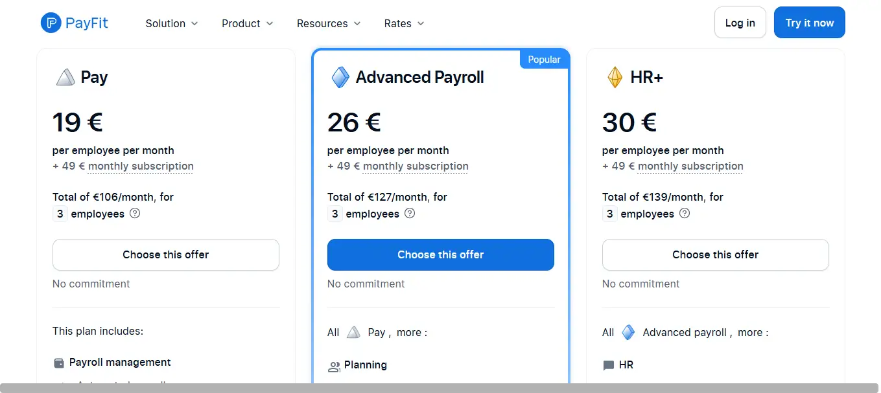Click the horizontal scrollbar at page bottom
The image size is (881, 393).
click(x=440, y=388)
